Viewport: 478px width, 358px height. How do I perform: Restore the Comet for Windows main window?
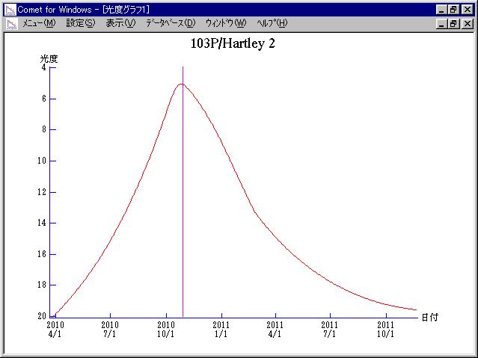(453, 10)
